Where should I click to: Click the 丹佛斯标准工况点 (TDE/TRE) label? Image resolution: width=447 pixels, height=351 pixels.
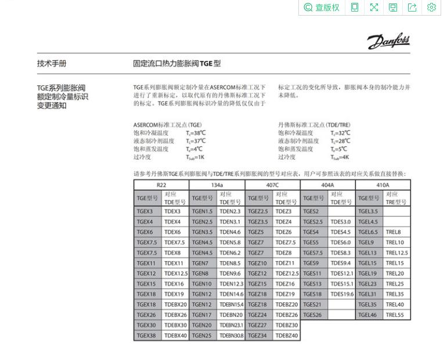pos(314,125)
